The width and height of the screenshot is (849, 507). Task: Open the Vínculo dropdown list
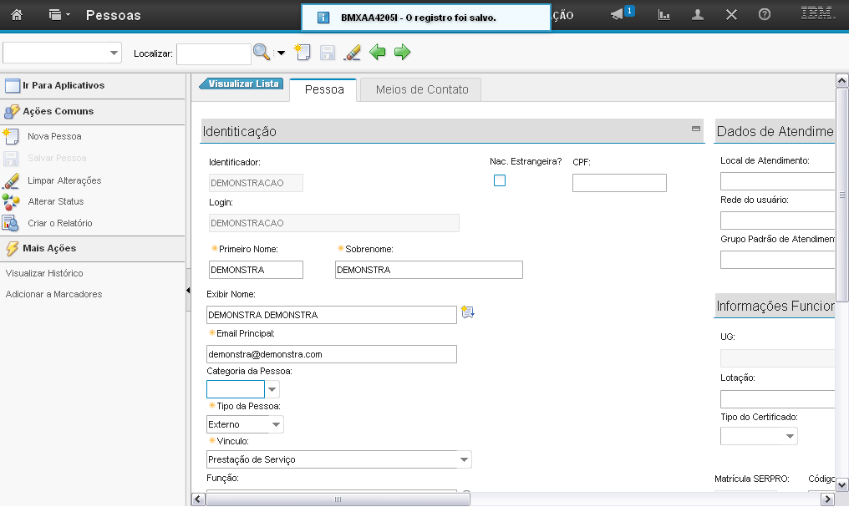(464, 459)
